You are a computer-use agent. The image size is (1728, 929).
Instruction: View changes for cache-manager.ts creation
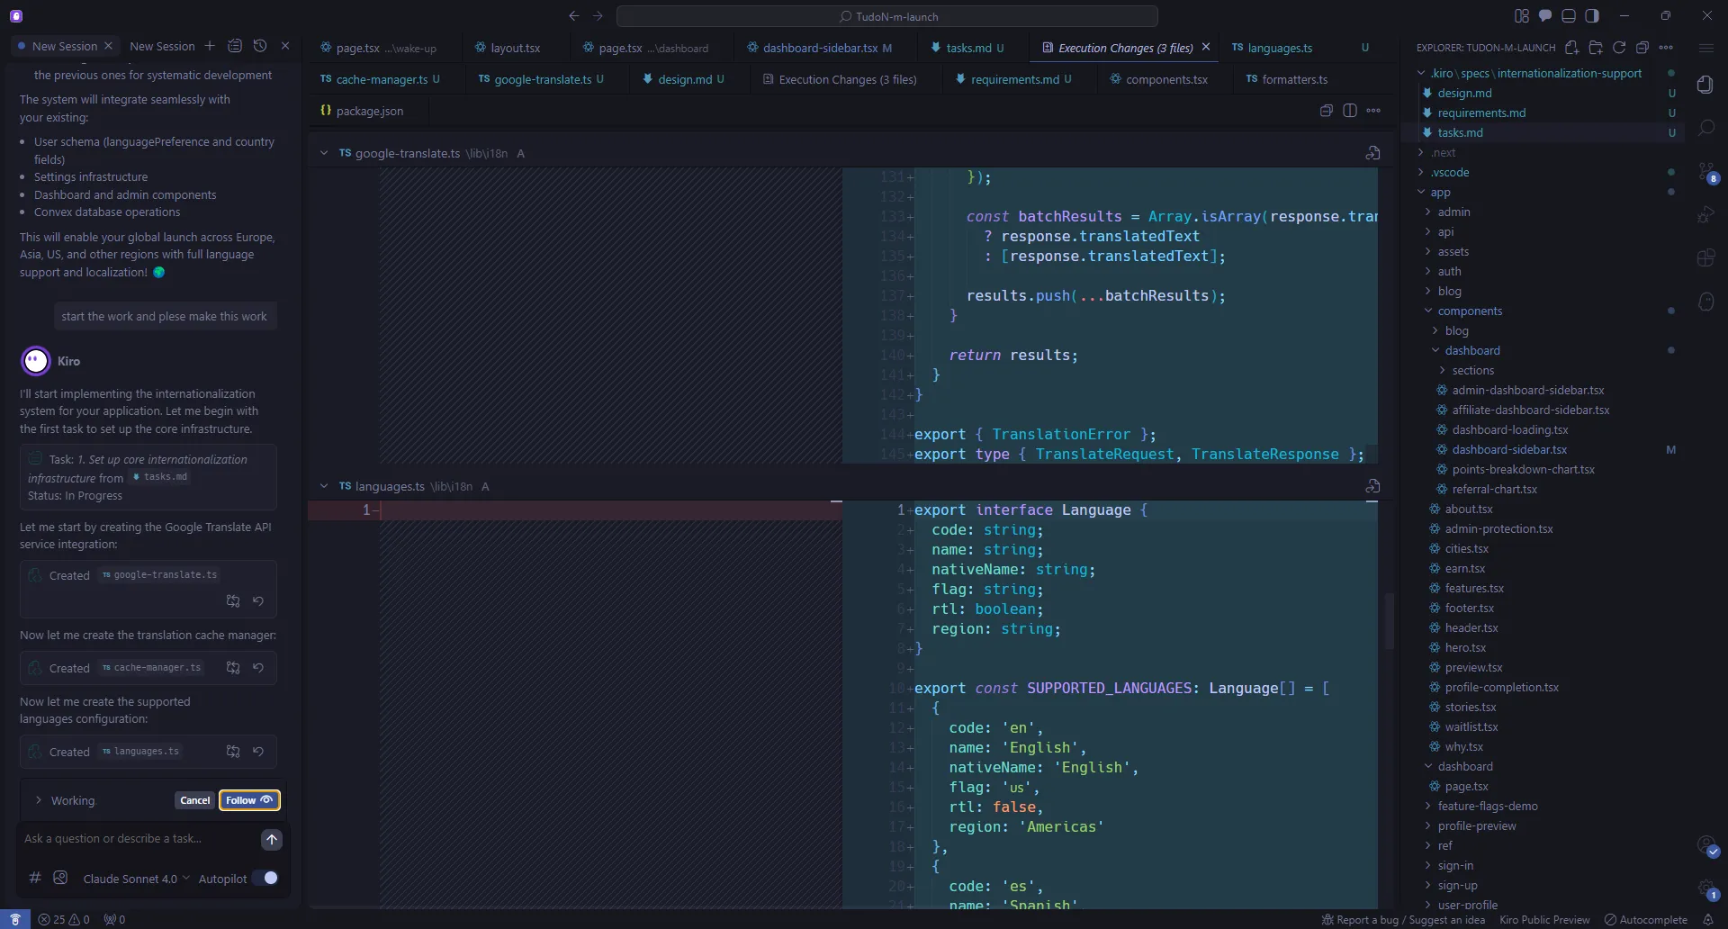233,668
